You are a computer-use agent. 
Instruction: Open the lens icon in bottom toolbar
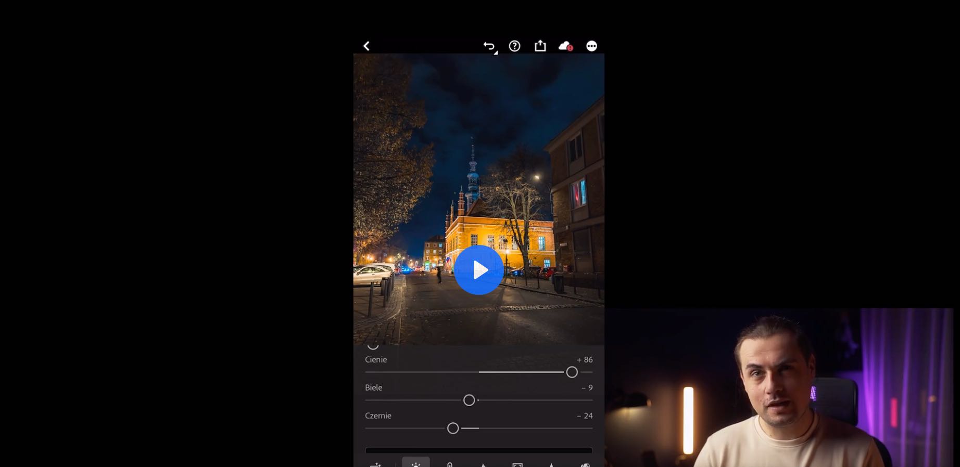click(585, 464)
